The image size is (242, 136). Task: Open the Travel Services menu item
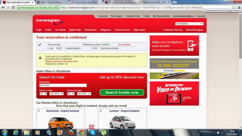pos(122,30)
